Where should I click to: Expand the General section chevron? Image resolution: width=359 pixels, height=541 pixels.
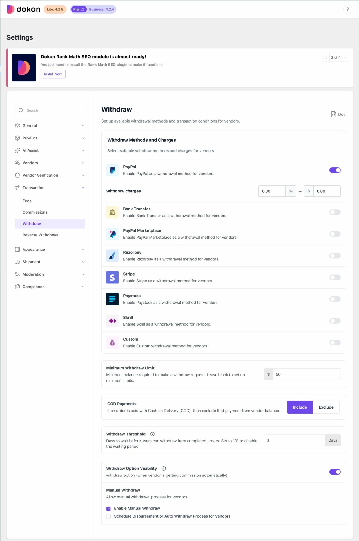(83, 126)
